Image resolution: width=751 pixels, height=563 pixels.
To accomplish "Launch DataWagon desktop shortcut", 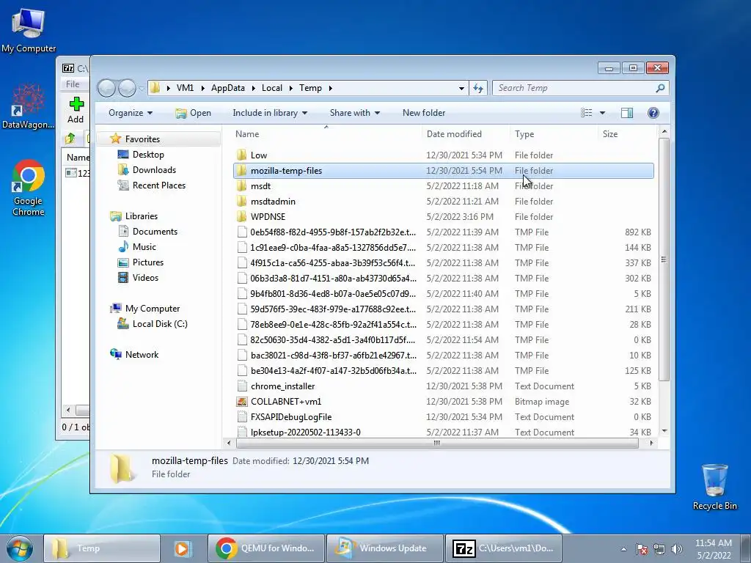I will point(28,106).
